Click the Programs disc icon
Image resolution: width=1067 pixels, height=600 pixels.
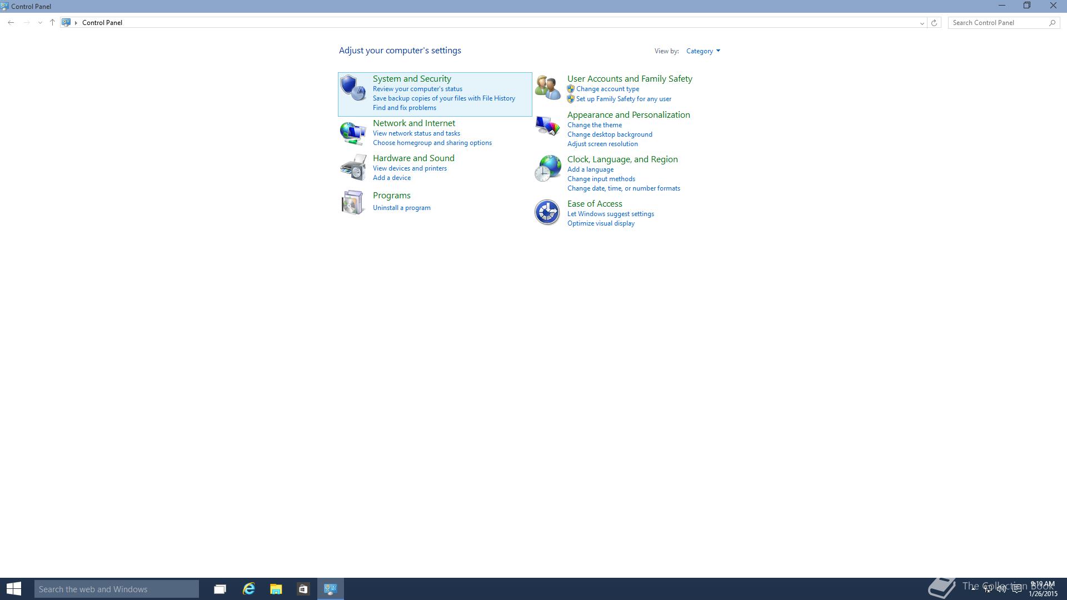(353, 202)
